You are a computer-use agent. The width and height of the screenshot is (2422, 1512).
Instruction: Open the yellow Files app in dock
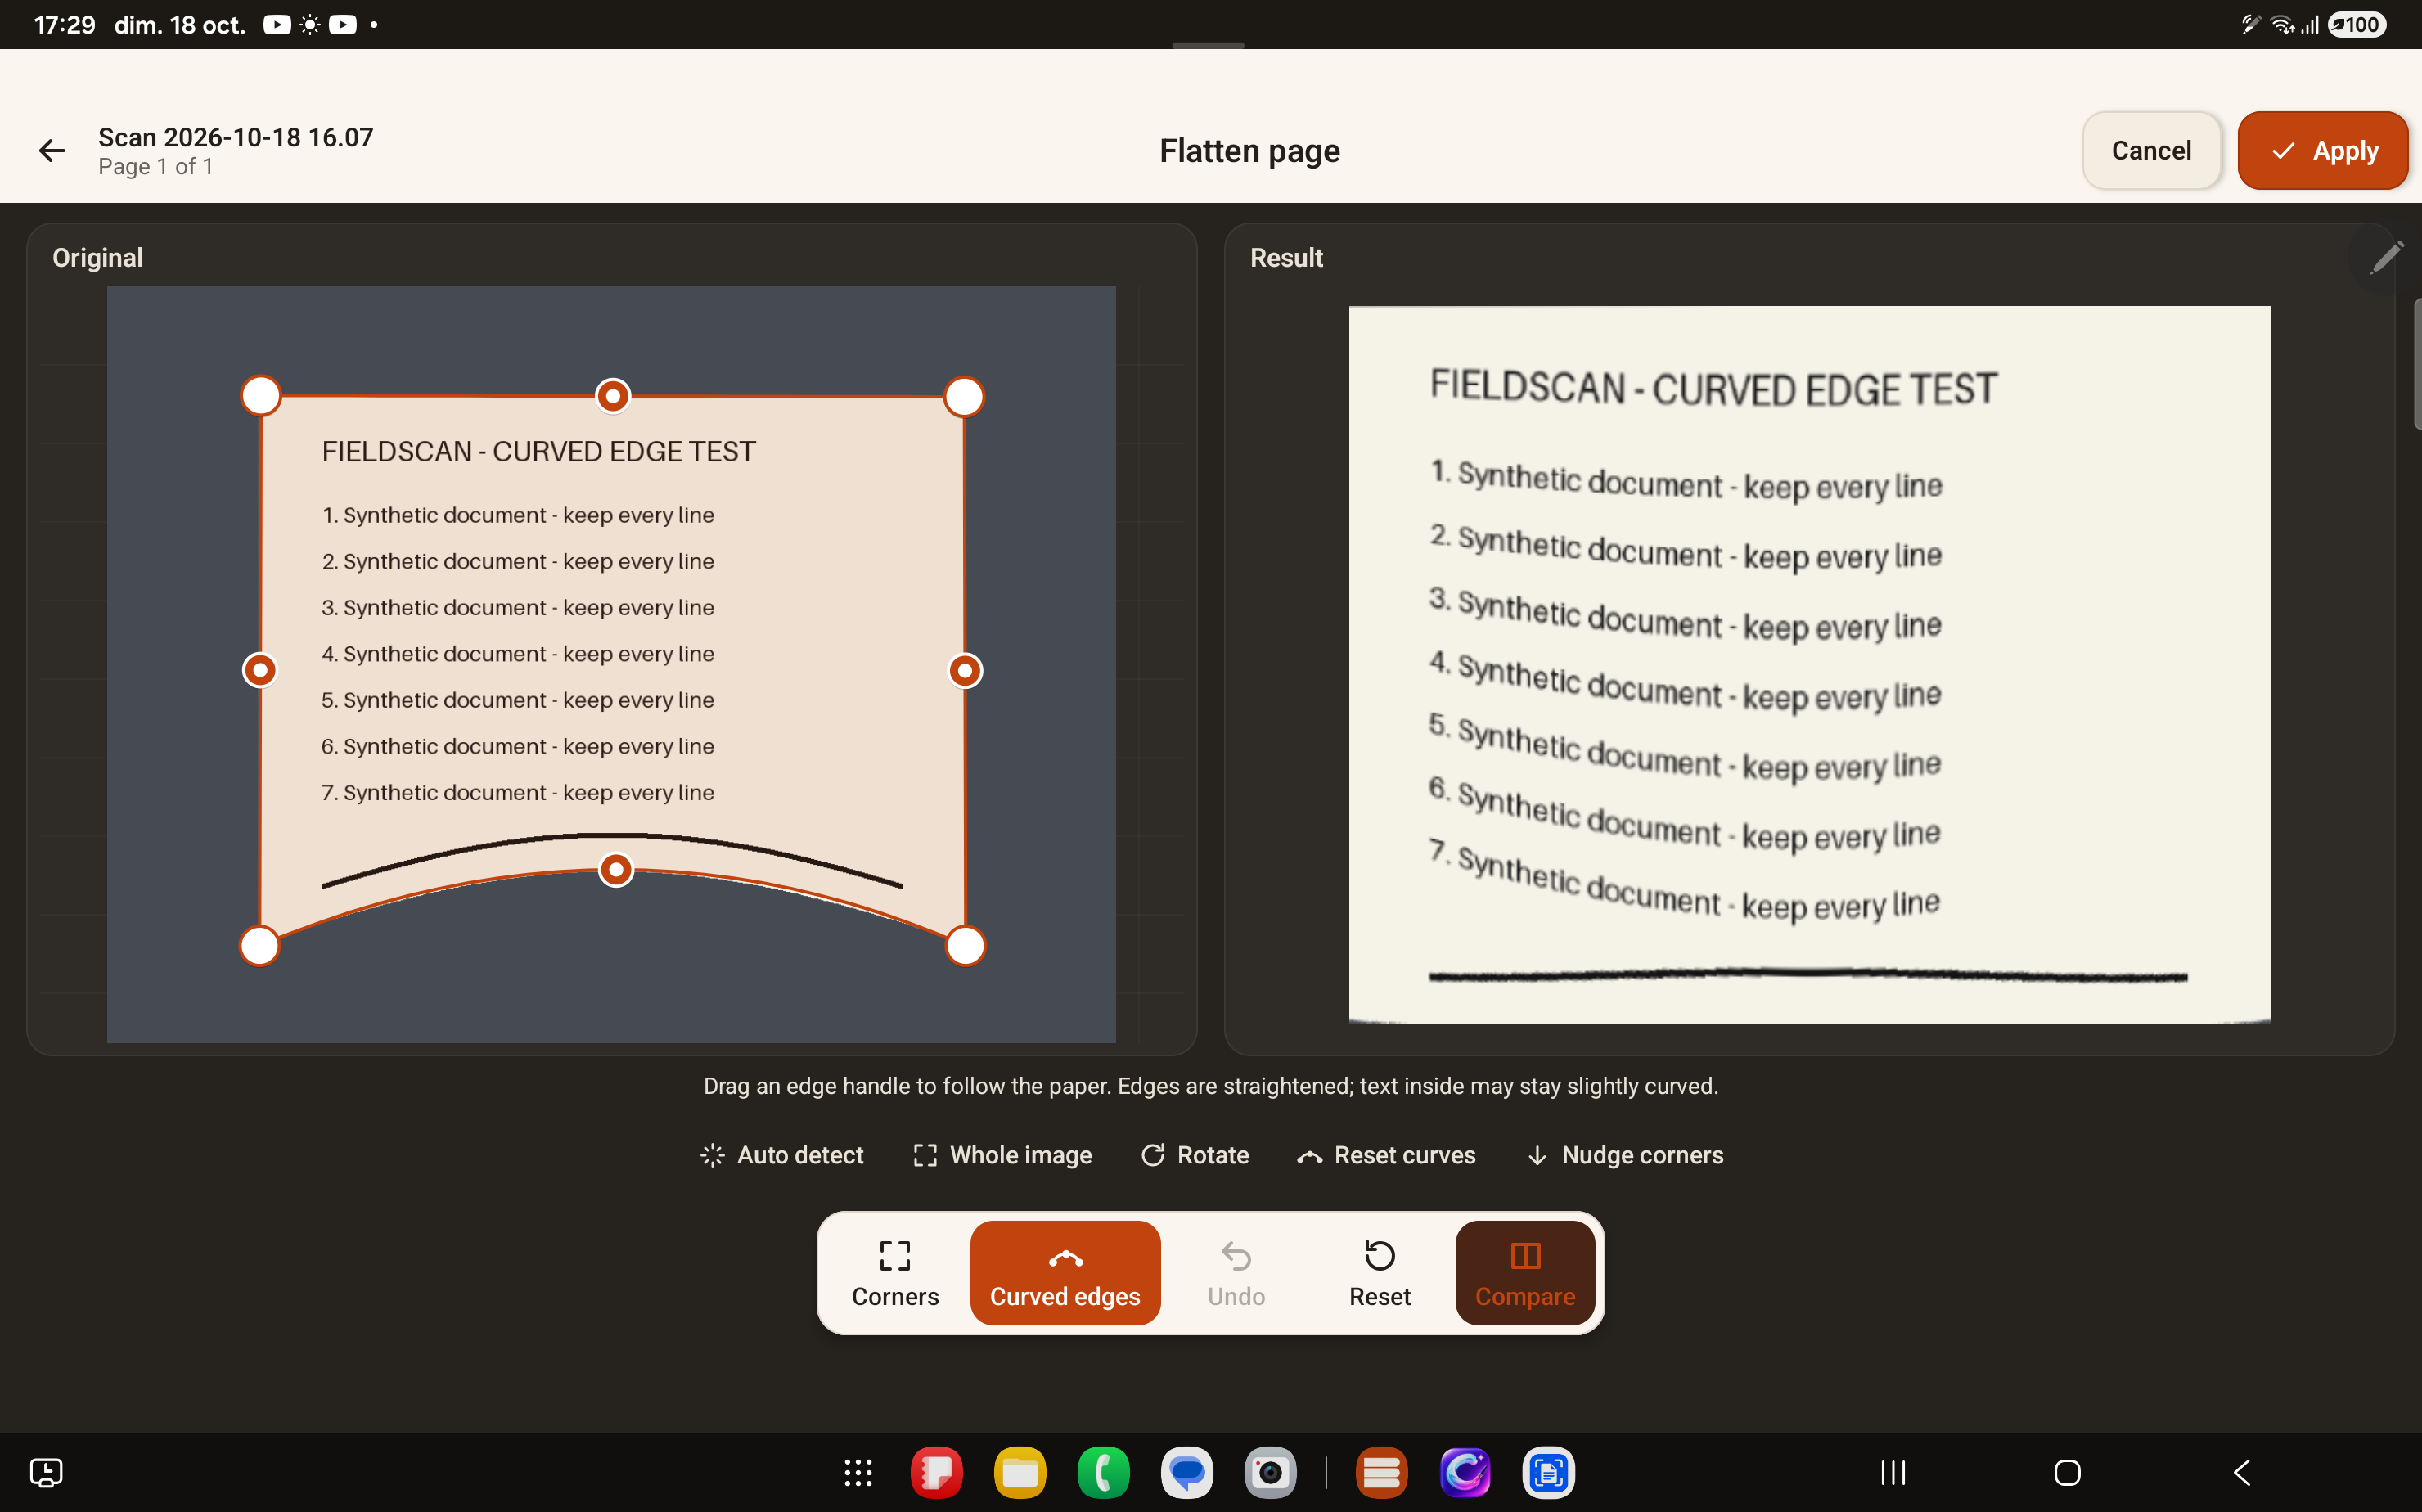(x=1020, y=1472)
